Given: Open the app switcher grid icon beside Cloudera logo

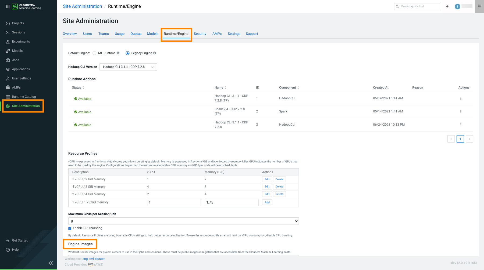Looking at the screenshot, I should [8, 6].
